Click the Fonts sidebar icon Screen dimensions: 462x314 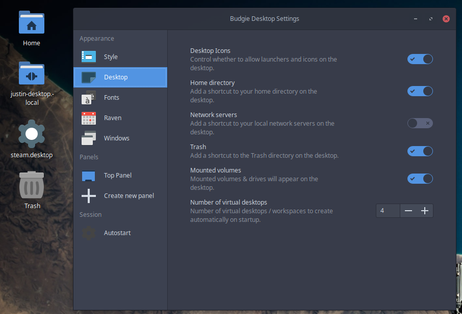tap(89, 98)
